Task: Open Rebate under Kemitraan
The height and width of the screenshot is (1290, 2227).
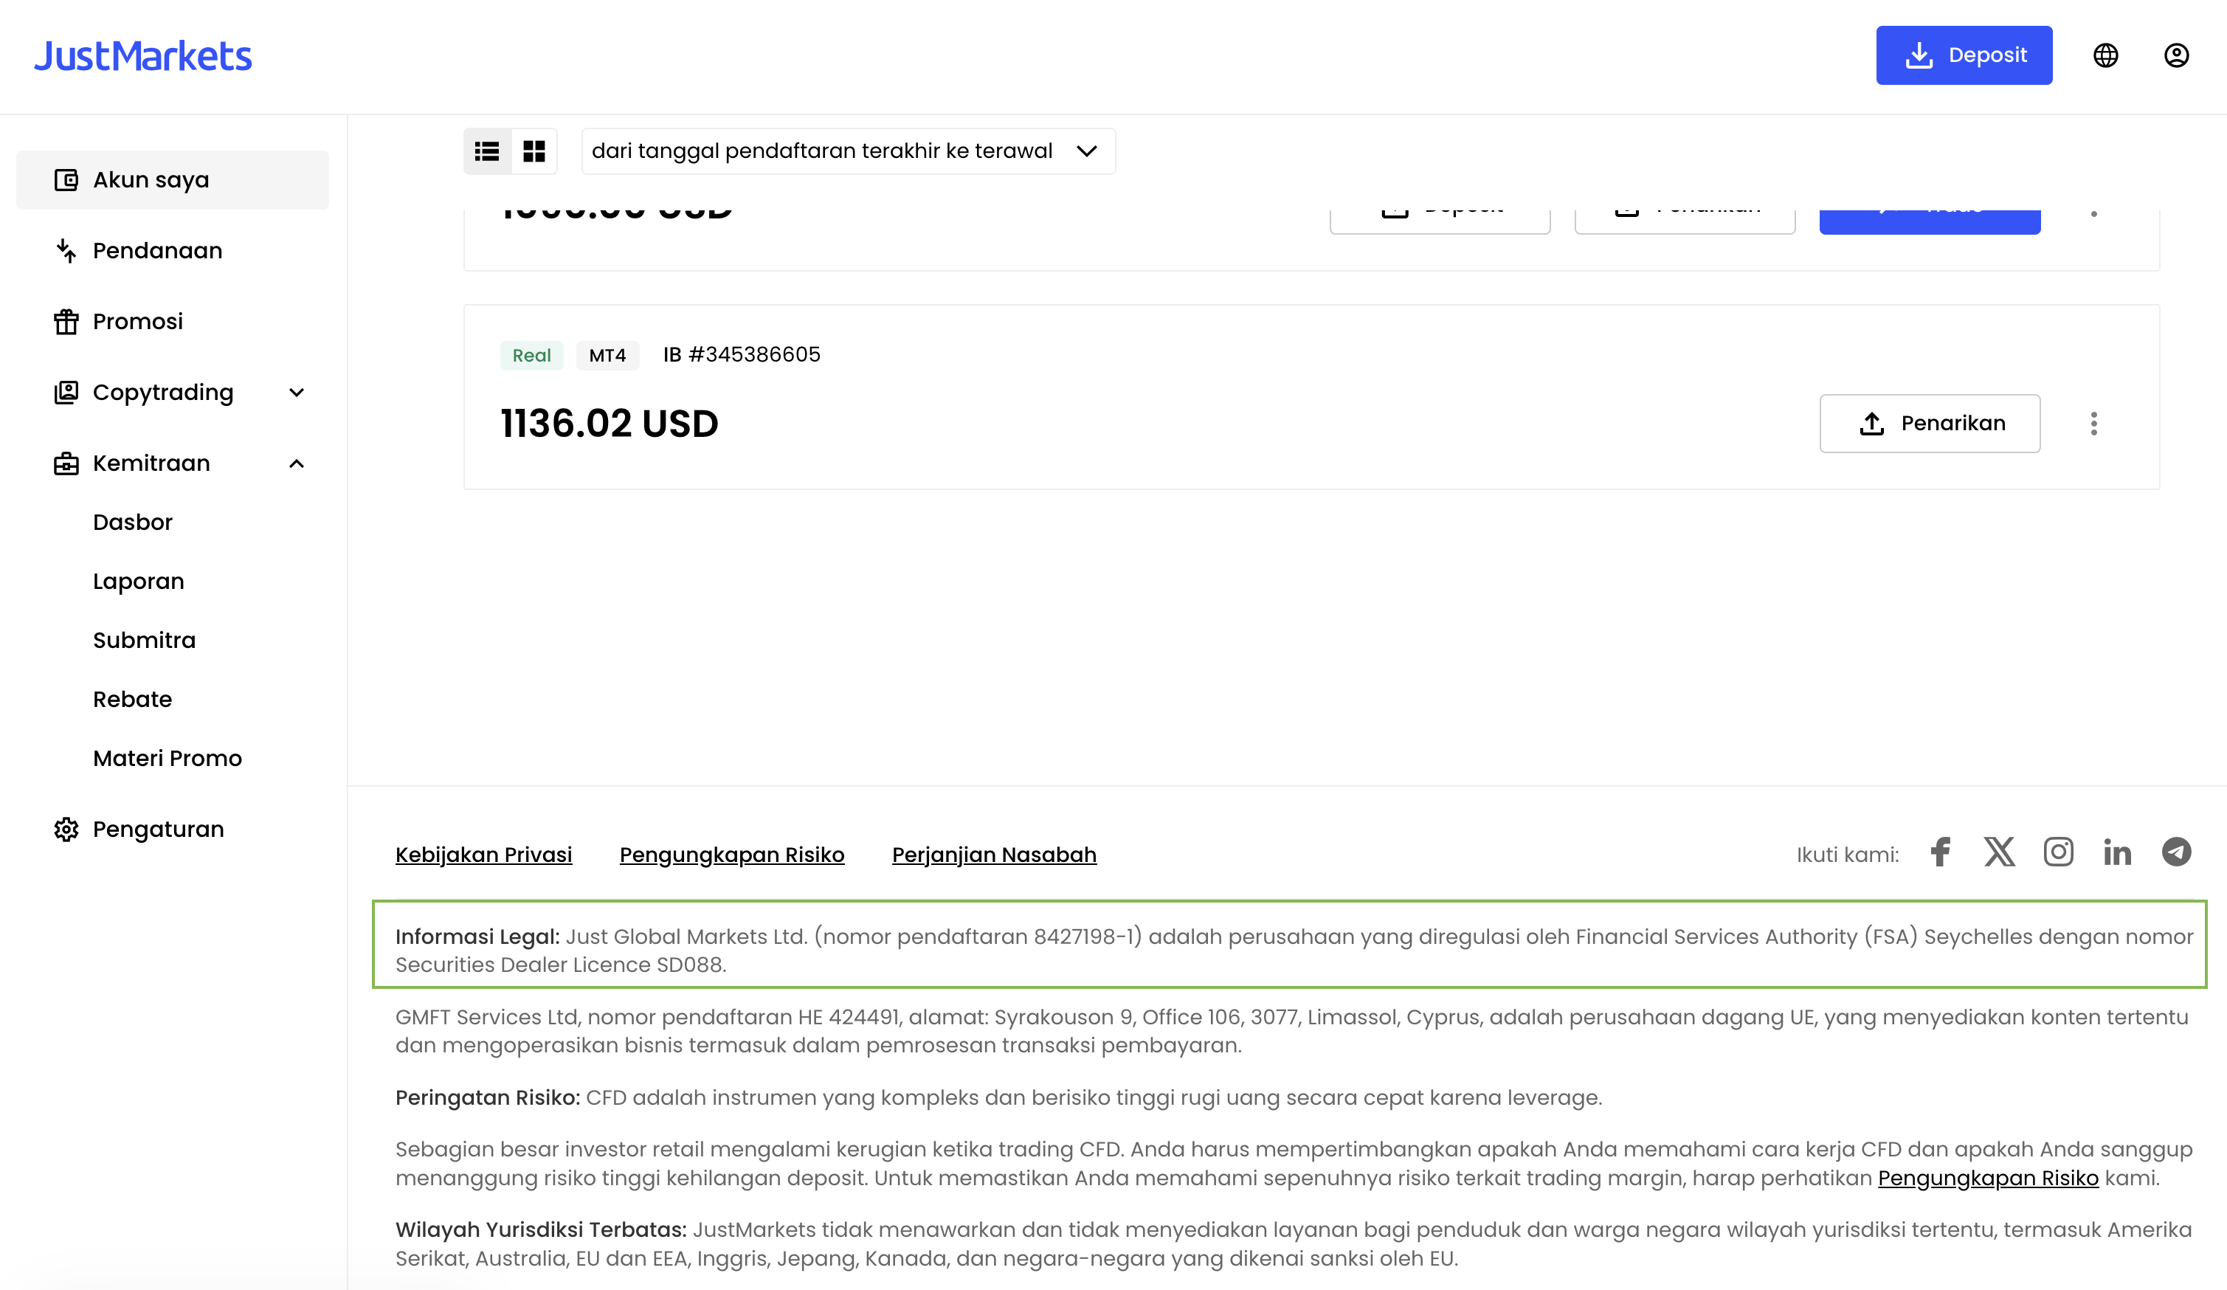Action: click(x=133, y=699)
